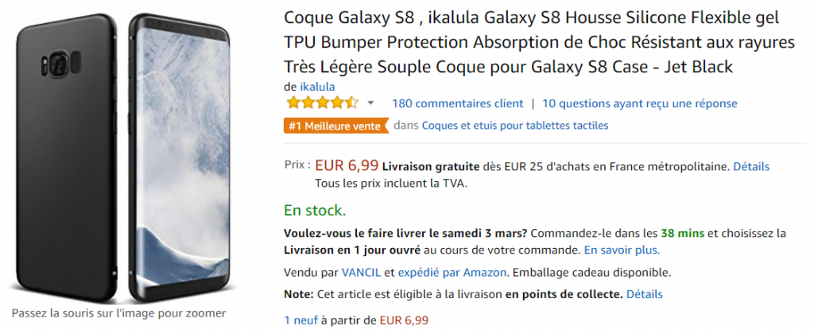Screen dimensions: 814x330
Task: Click Détails next to Livraison gratuite
Action: pos(751,167)
